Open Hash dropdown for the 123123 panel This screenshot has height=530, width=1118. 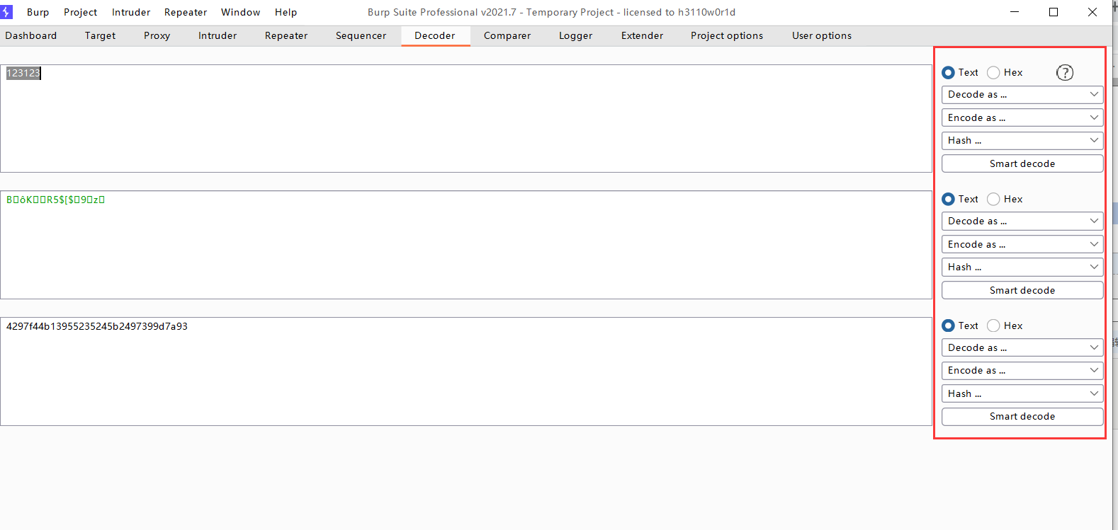1022,140
